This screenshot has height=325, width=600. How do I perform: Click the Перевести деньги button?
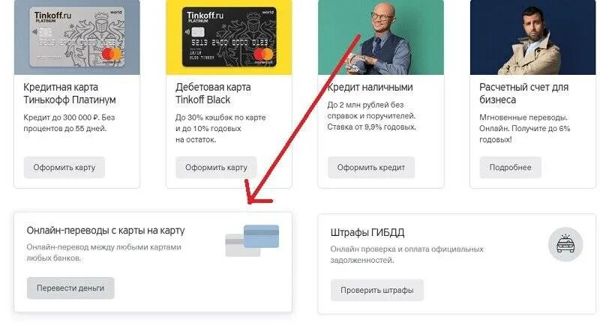pyautogui.click(x=70, y=288)
